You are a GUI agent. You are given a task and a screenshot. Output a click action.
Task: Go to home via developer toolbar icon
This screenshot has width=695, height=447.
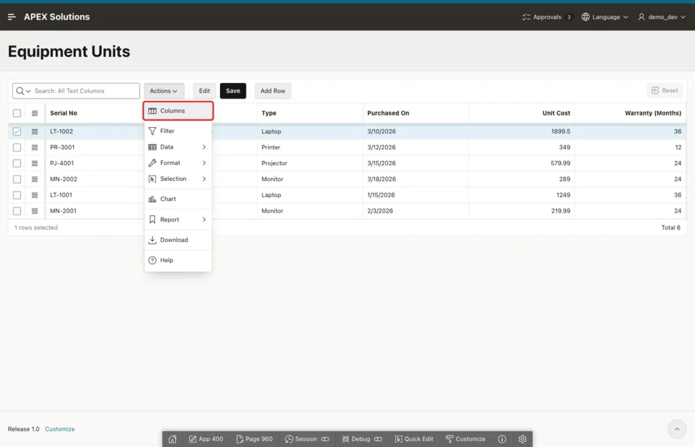[x=172, y=439]
